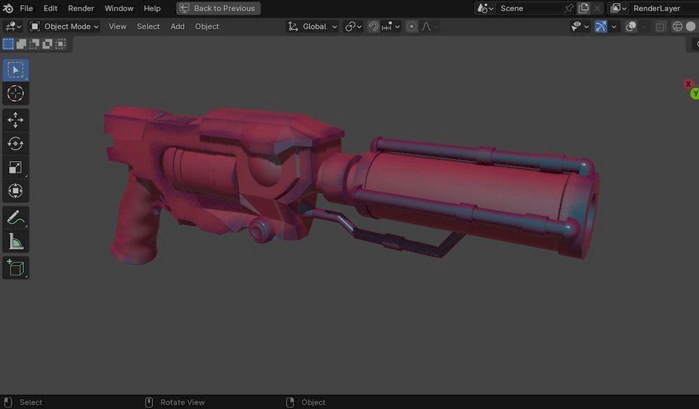Click the new scene button beside Scene
The image size is (699, 409).
[x=584, y=8]
